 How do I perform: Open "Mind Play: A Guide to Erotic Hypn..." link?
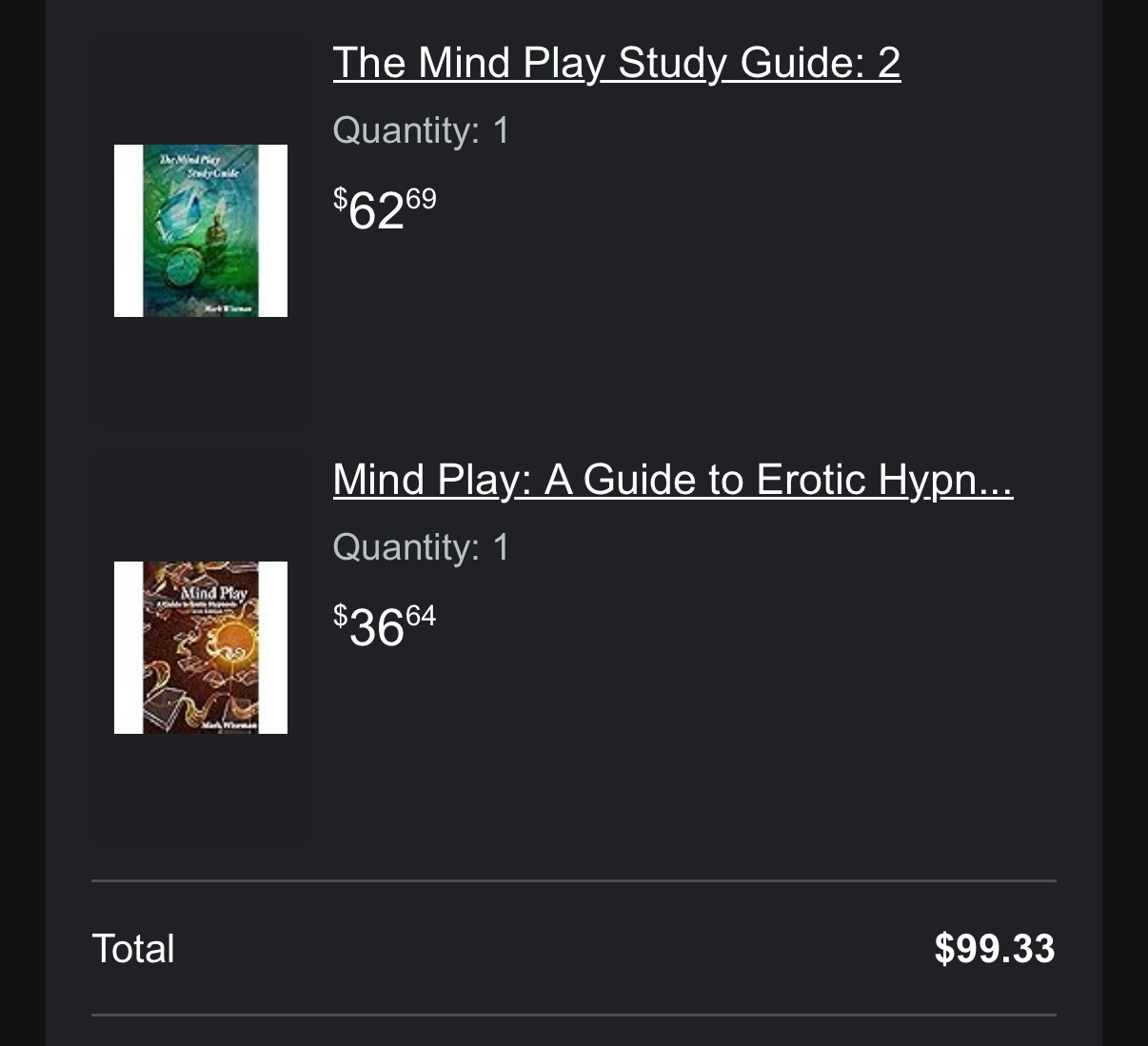[672, 480]
